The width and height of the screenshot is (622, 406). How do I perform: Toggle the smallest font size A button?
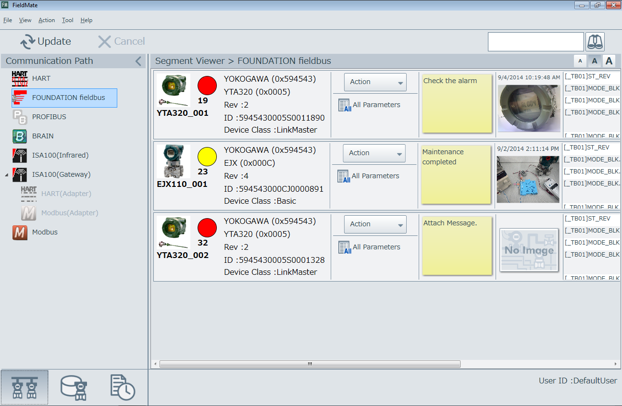pos(580,61)
